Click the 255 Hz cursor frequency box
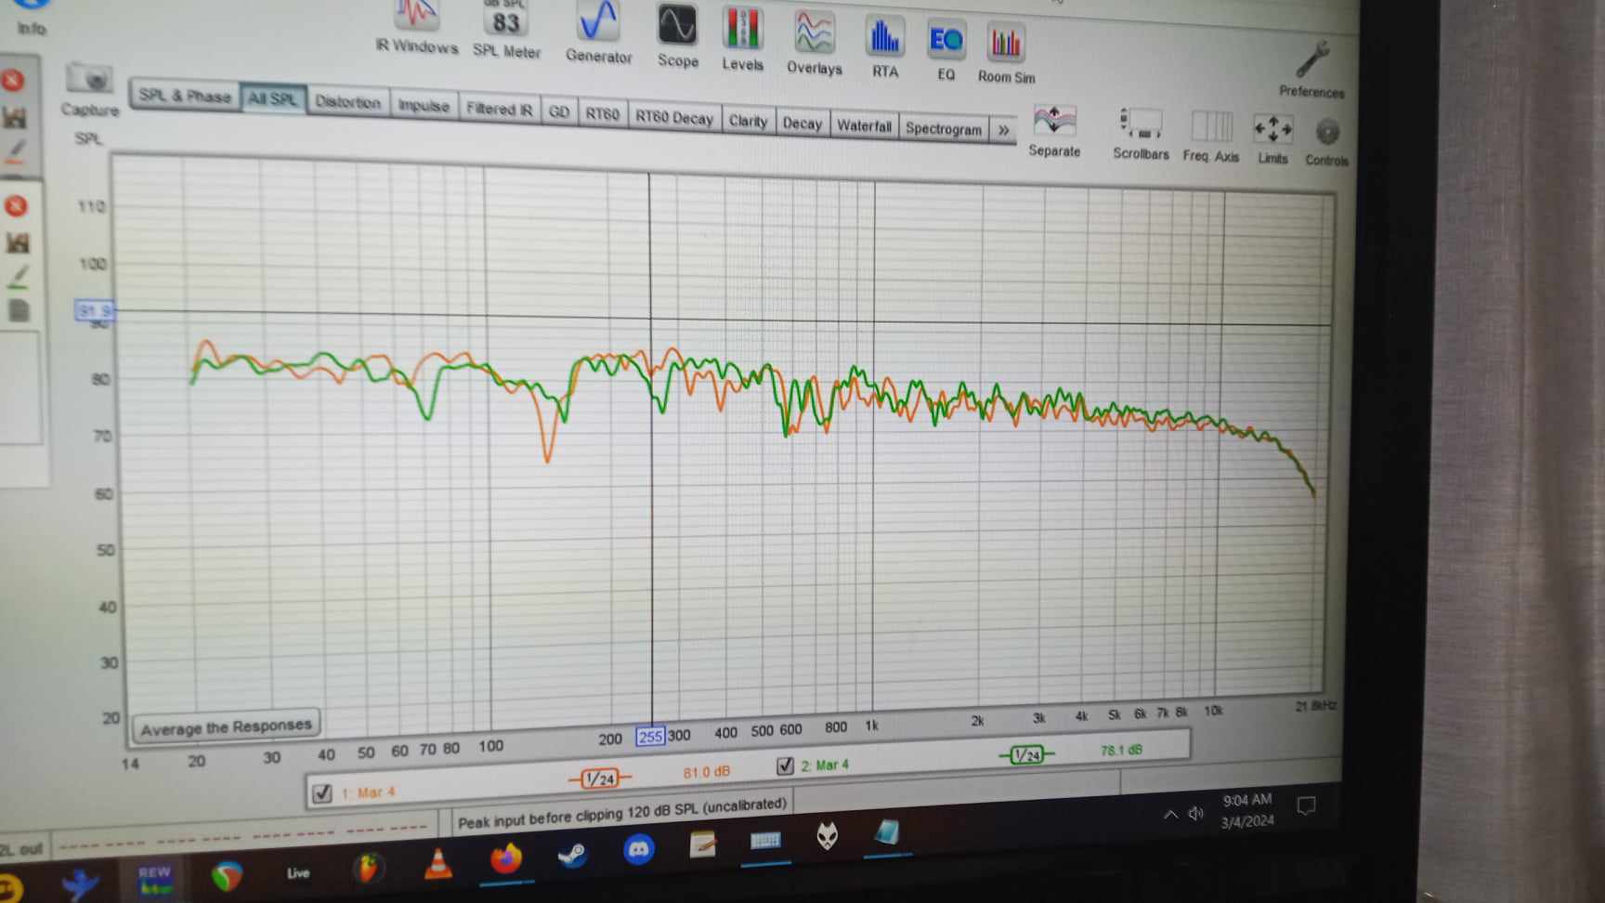The image size is (1605, 903). [650, 737]
